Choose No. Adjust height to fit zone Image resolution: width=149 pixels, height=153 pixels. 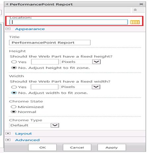tap(14, 68)
